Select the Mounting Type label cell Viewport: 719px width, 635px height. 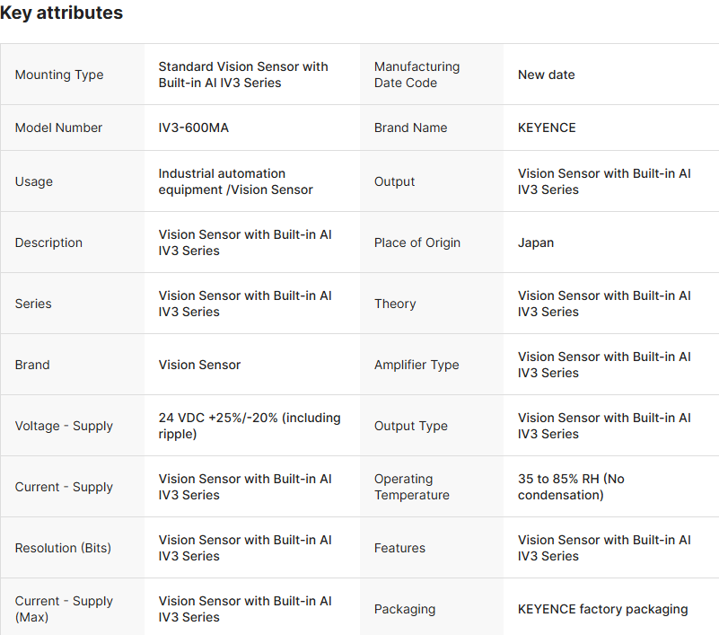coord(59,75)
